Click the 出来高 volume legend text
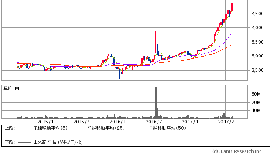 [x=40, y=142]
